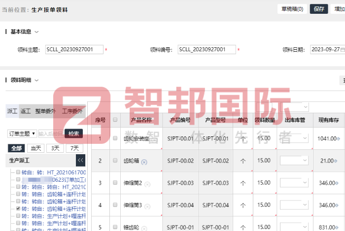Remove the 锥齿轮 row with its x icon
Screen dimensions: 345x231
144,229
